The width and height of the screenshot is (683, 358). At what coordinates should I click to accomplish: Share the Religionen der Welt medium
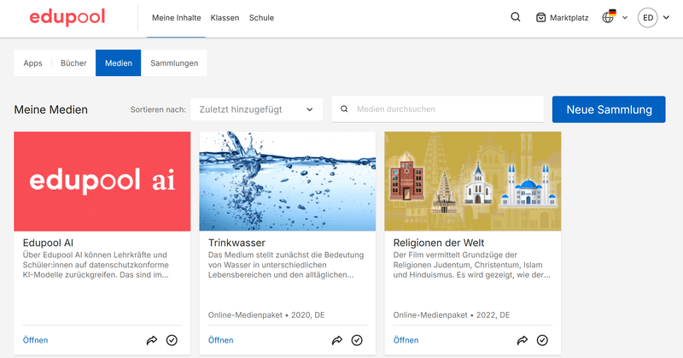[522, 340]
